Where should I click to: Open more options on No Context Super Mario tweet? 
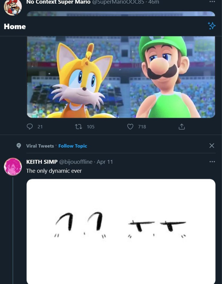click(x=212, y=2)
